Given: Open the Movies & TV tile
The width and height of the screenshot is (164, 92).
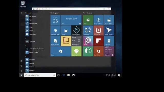Looking at the screenshot, I should pyautogui.click(x=109, y=20).
